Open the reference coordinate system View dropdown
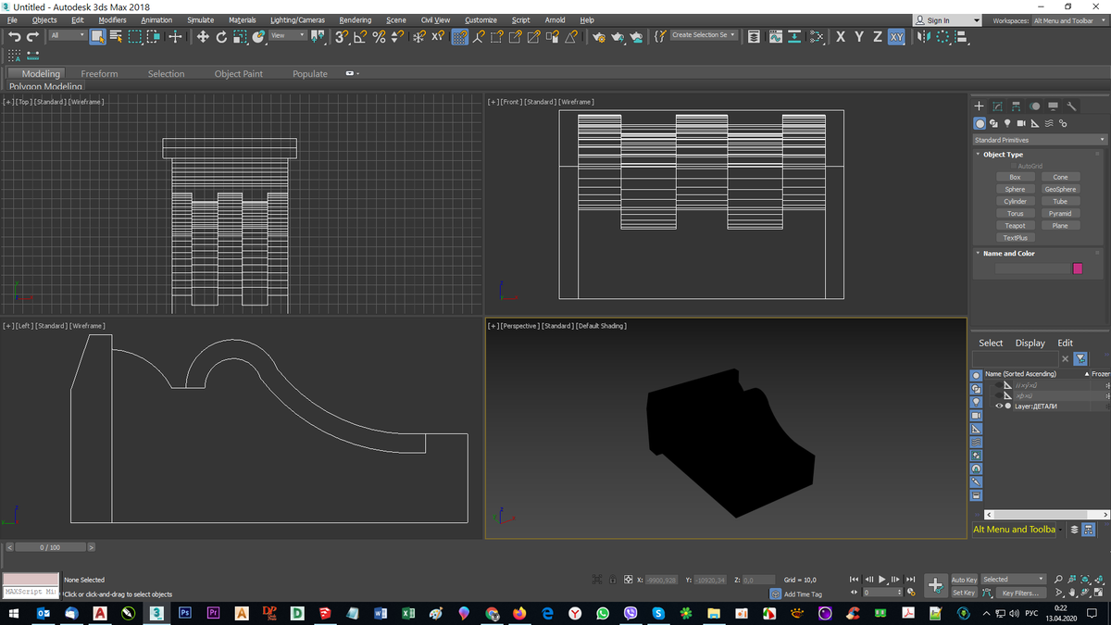Screen dimensions: 1111x625 [287, 35]
